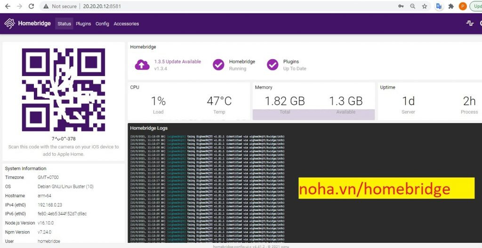Image resolution: width=482 pixels, height=248 pixels.
Task: Reload the page with the refresh button
Action: point(31,7)
